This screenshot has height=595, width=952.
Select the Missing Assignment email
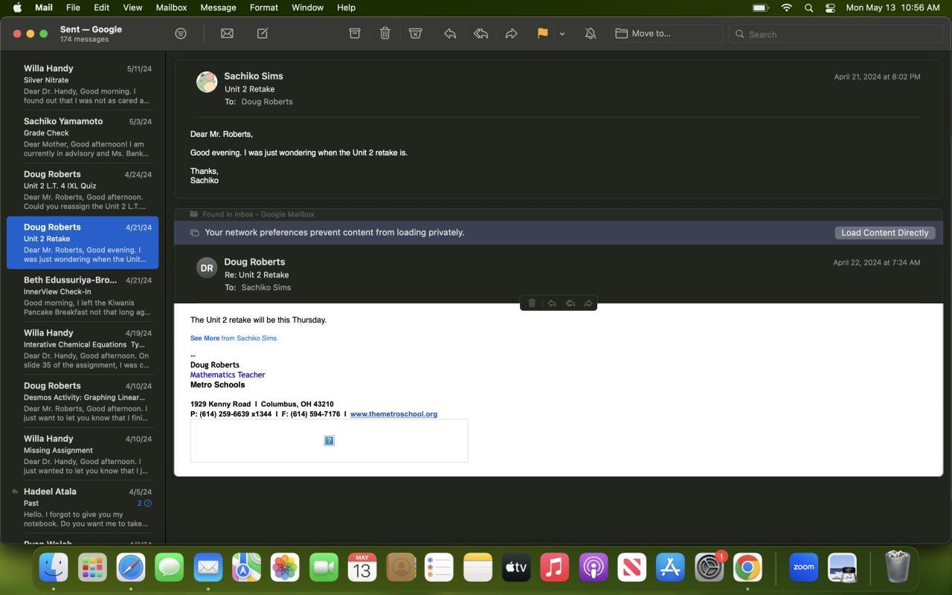coord(83,454)
